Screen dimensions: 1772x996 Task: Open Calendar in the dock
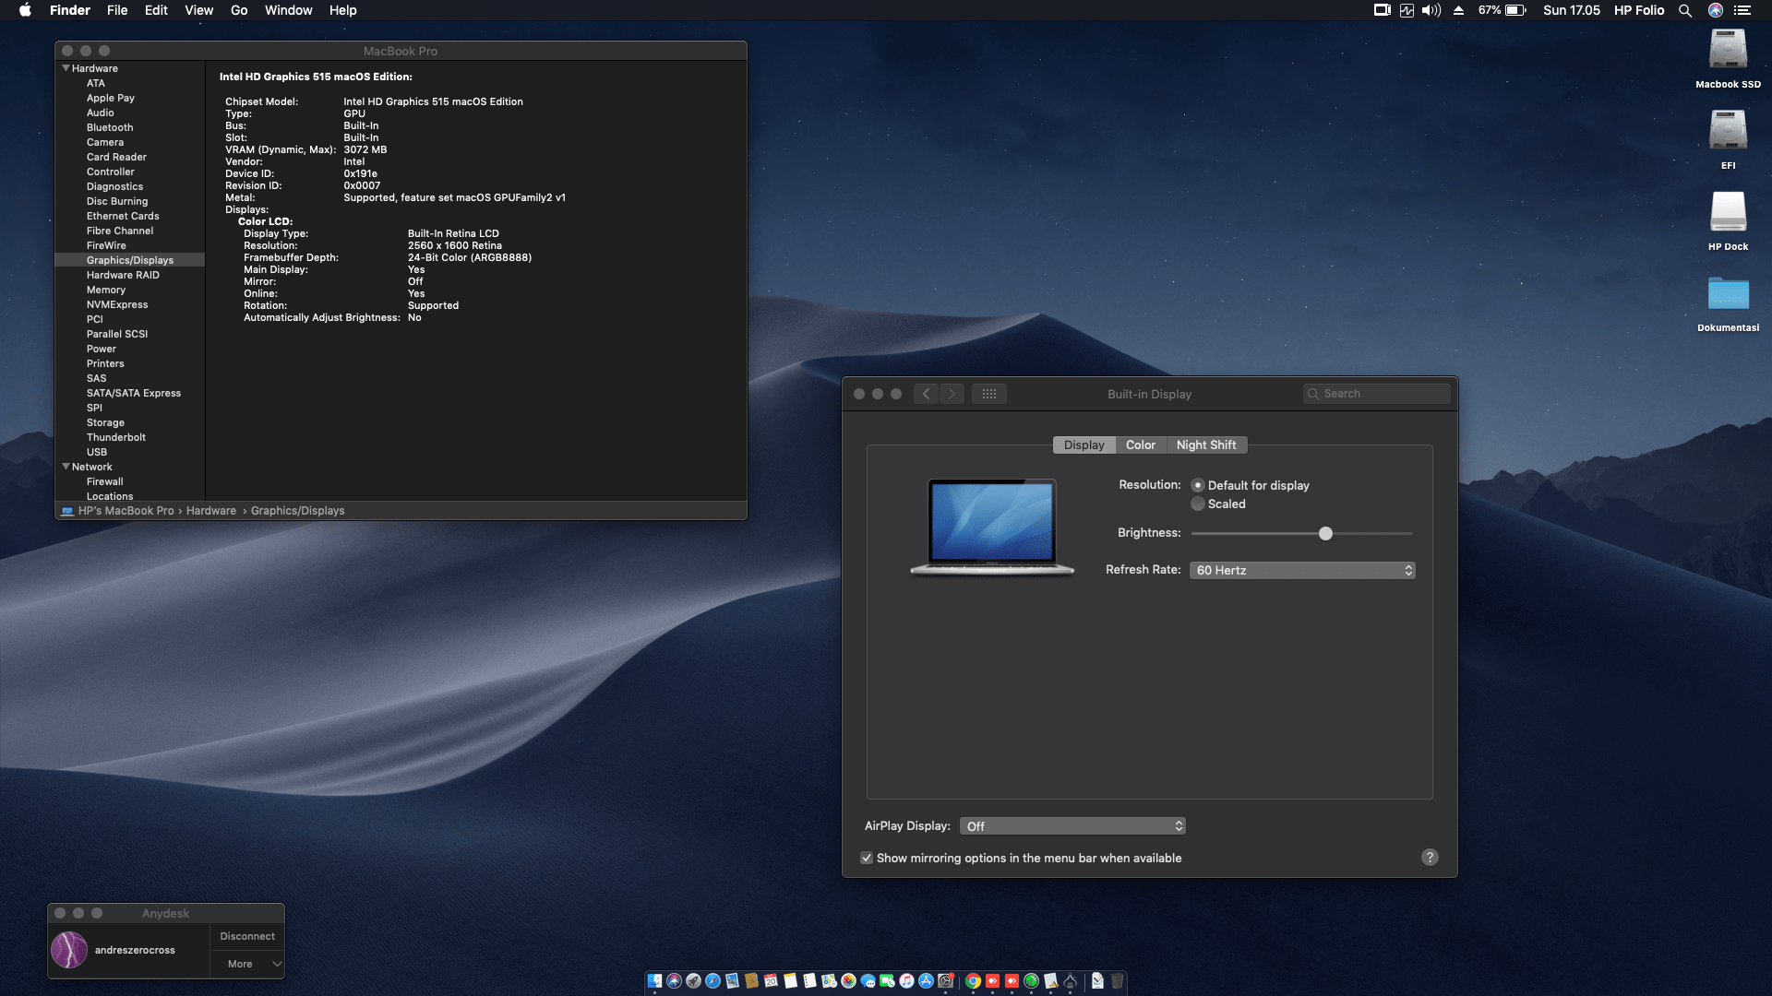click(771, 980)
